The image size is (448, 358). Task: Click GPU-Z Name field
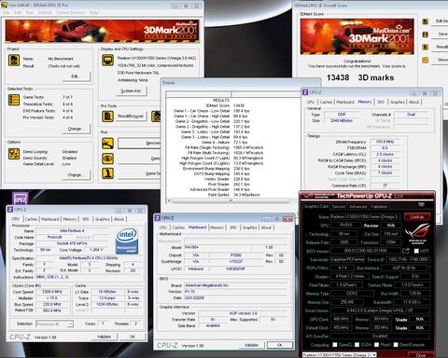click(x=365, y=216)
